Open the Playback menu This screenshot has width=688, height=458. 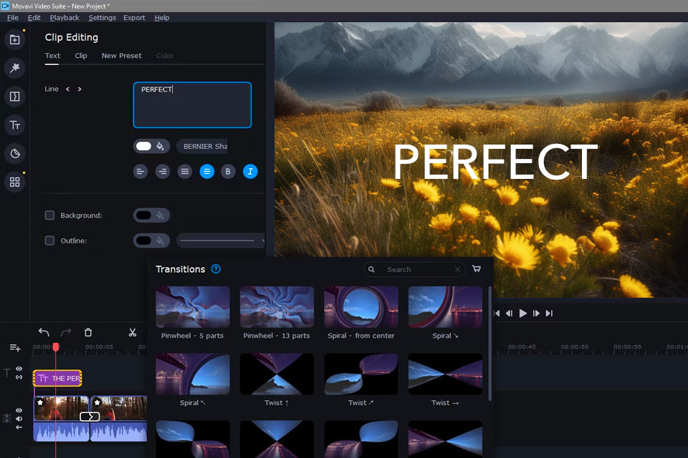click(x=64, y=17)
